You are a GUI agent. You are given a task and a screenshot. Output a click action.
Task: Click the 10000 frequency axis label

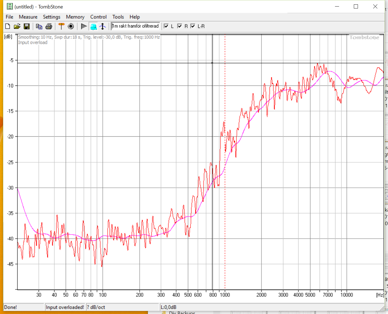(x=346, y=295)
